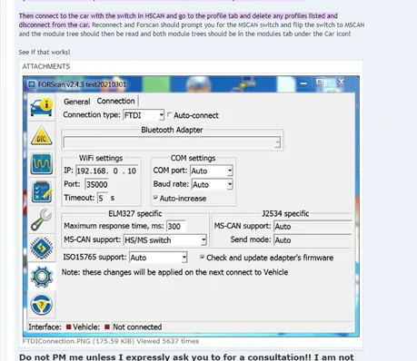The width and height of the screenshot is (417, 361).
Task: Click the ATTACHMENTS heading
Action: click(x=46, y=66)
